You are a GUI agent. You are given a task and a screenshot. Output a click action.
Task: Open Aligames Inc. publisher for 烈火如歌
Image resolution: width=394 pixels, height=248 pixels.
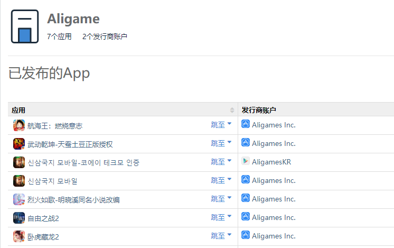(x=274, y=199)
